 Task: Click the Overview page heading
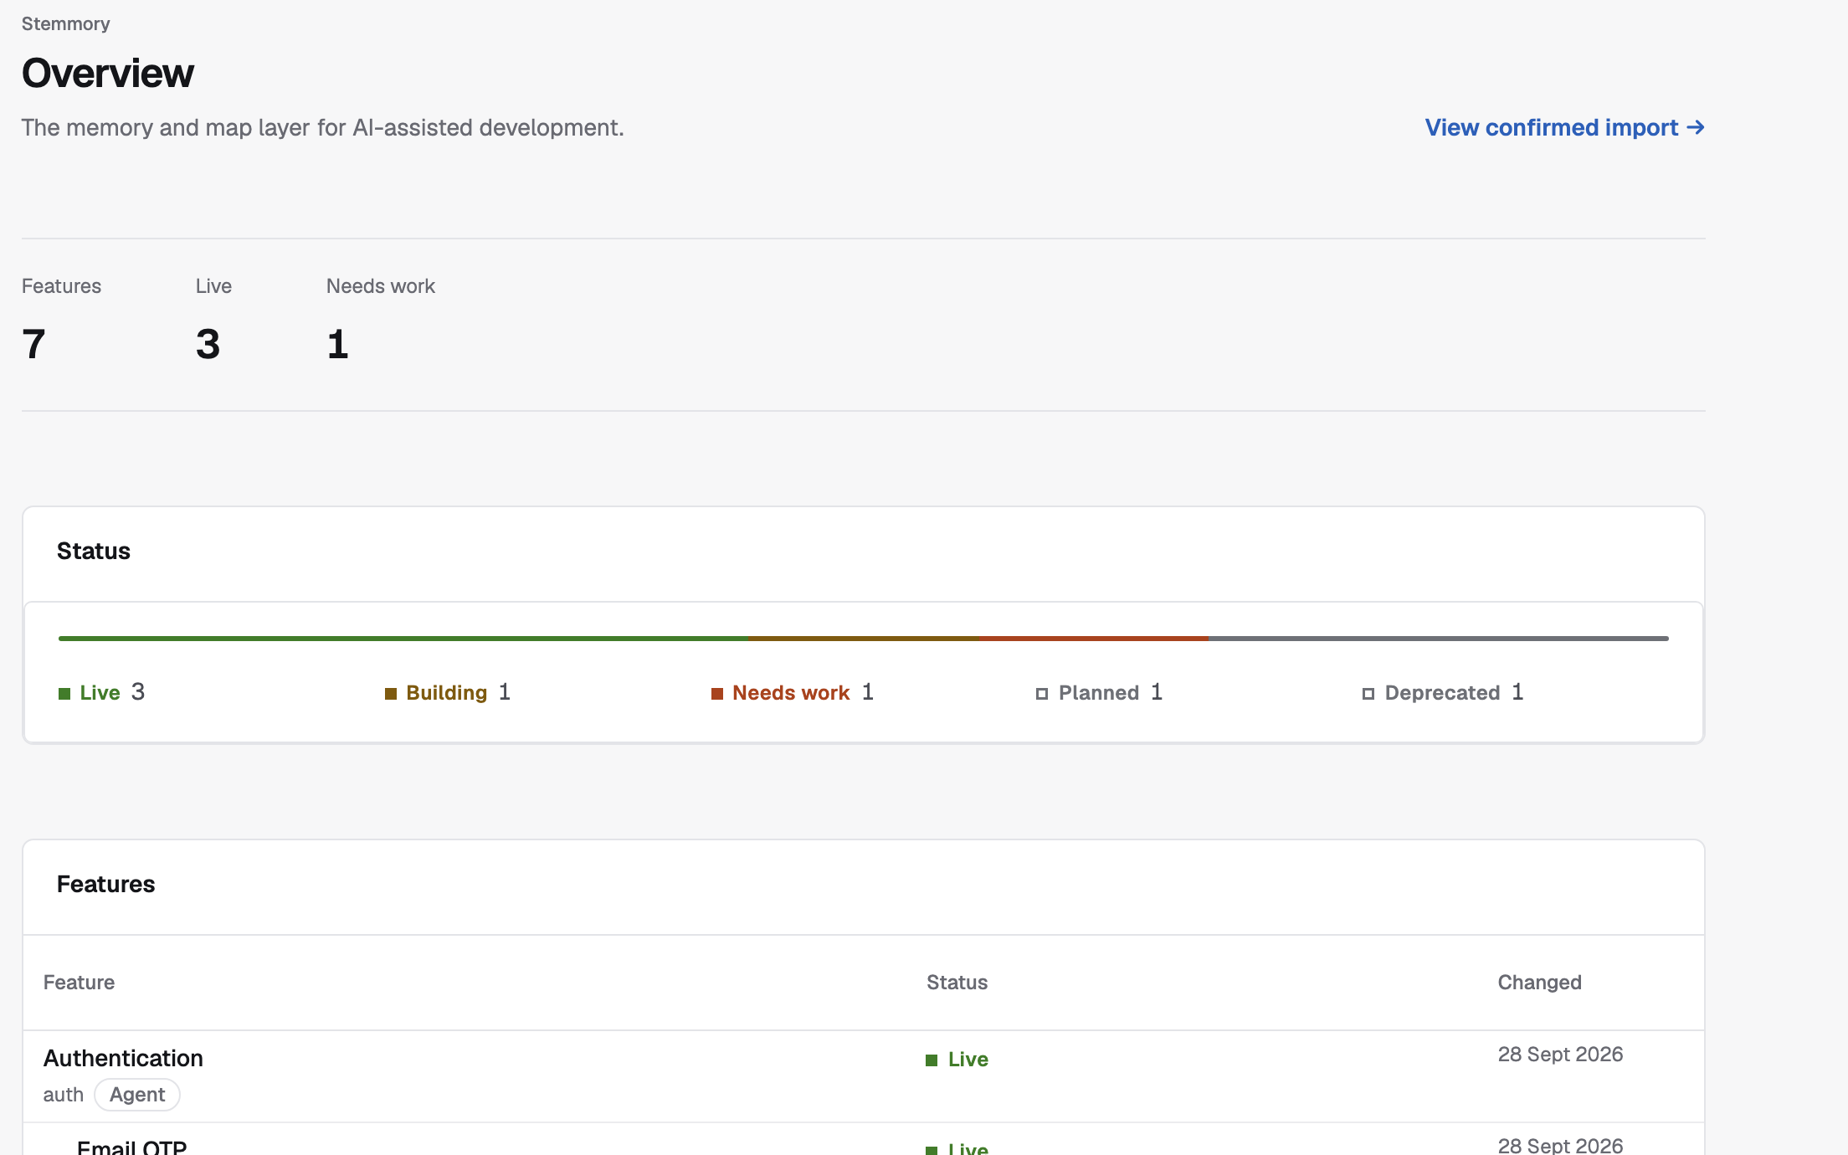[107, 73]
